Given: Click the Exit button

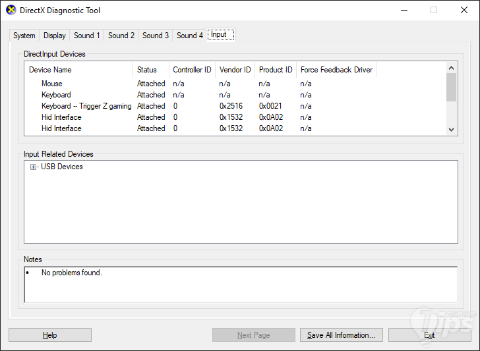Looking at the screenshot, I should [429, 335].
